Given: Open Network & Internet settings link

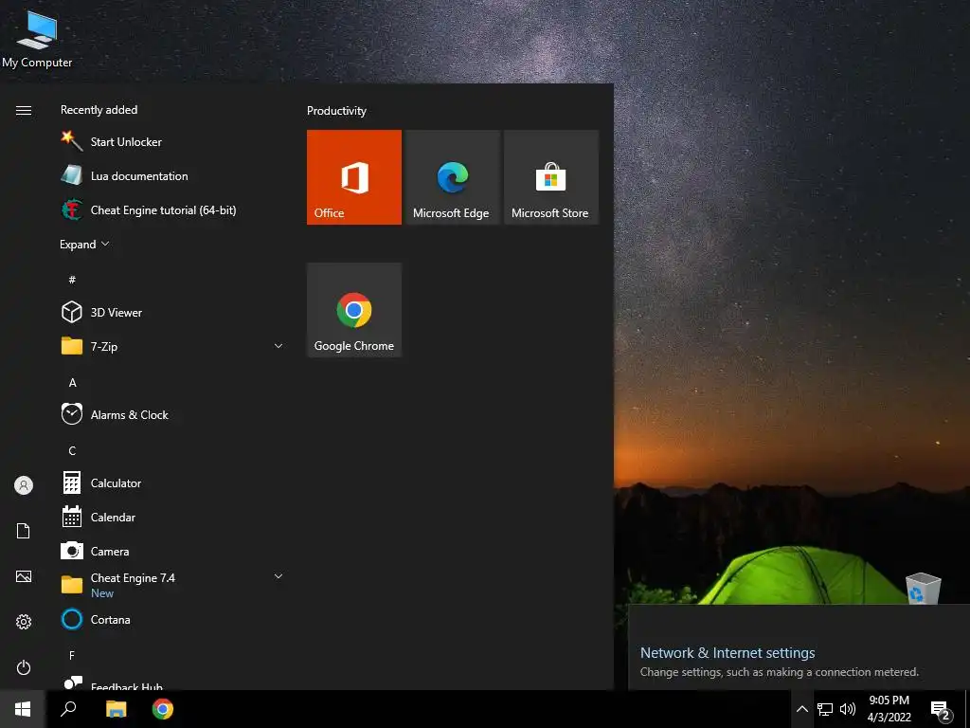Looking at the screenshot, I should tap(727, 652).
